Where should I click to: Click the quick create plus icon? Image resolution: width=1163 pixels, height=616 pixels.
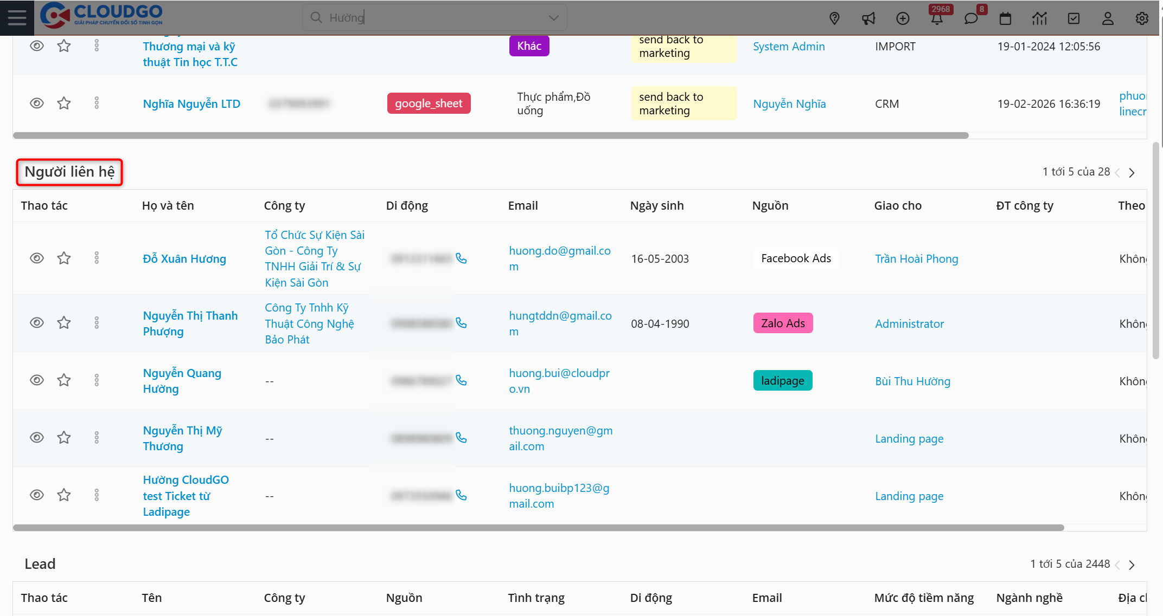(903, 18)
